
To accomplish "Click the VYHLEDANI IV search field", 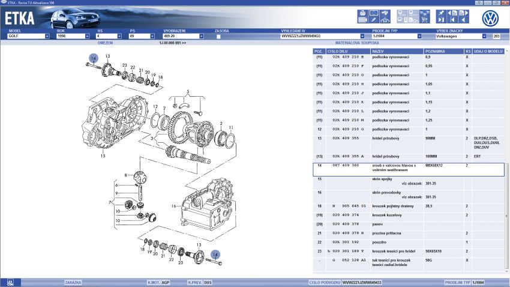I will [318, 36].
